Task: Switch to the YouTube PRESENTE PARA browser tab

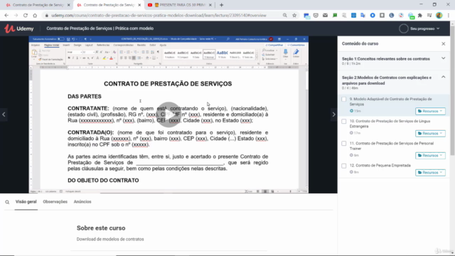Action: click(180, 5)
